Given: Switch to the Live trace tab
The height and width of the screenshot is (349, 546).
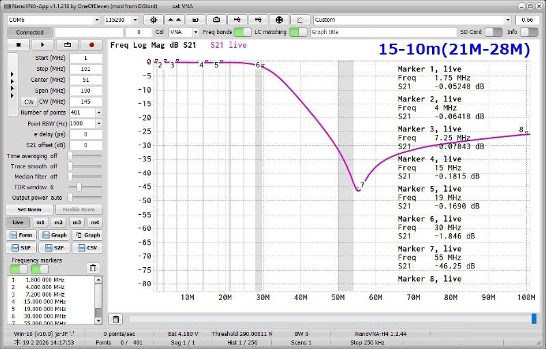Looking at the screenshot, I should click(18, 222).
